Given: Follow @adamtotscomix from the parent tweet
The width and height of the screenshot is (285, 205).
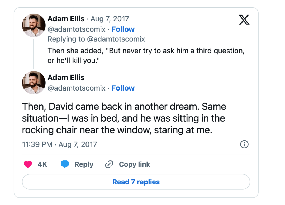Looking at the screenshot, I should click(123, 29).
